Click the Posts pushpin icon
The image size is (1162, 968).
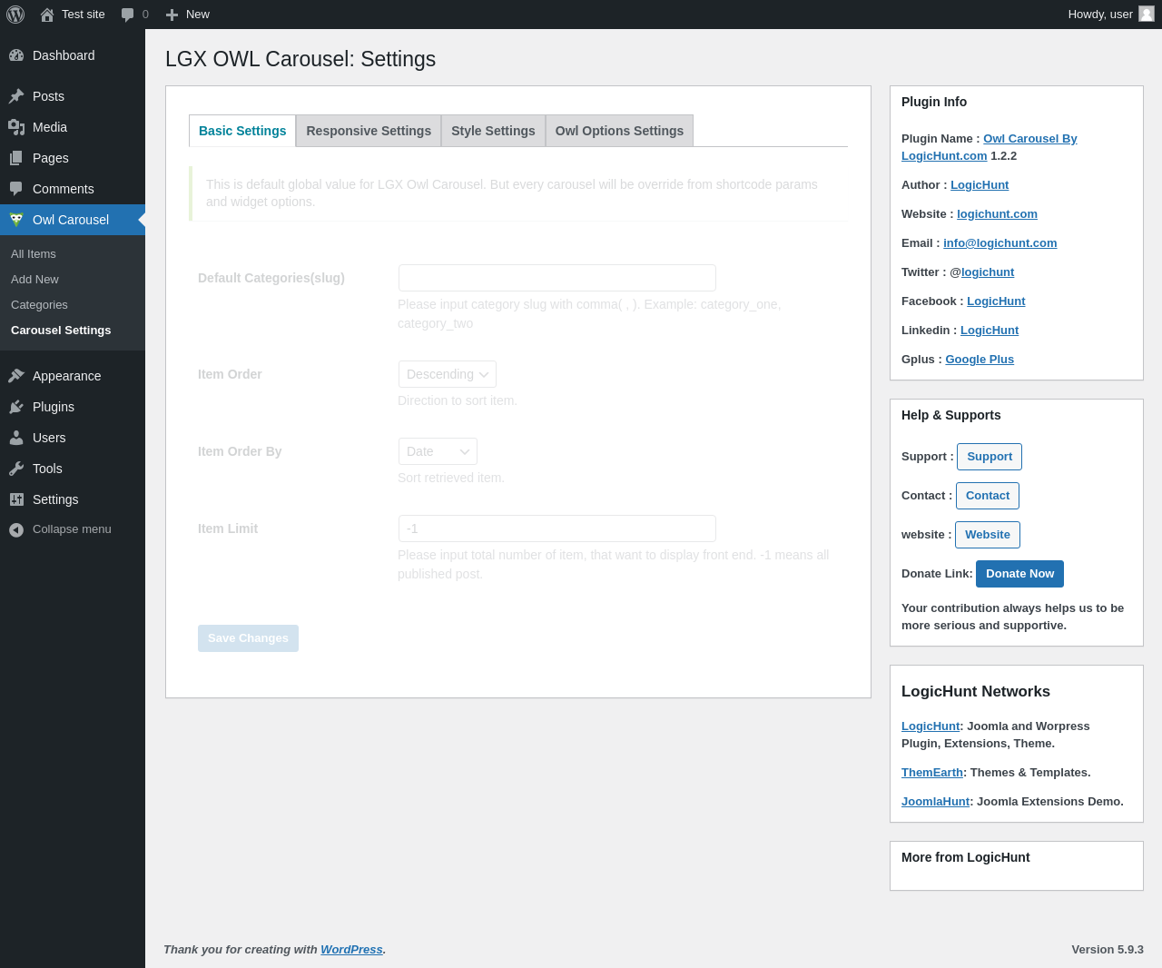tap(16, 96)
